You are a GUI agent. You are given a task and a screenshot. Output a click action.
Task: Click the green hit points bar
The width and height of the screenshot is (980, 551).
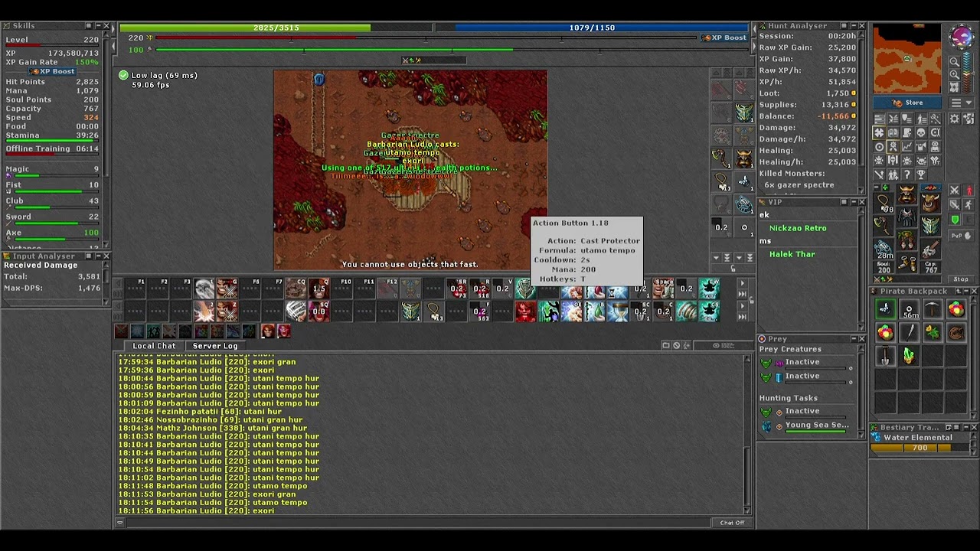coord(245,28)
